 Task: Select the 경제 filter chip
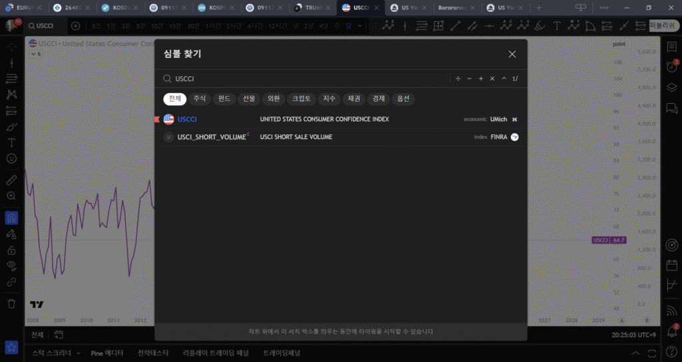378,98
